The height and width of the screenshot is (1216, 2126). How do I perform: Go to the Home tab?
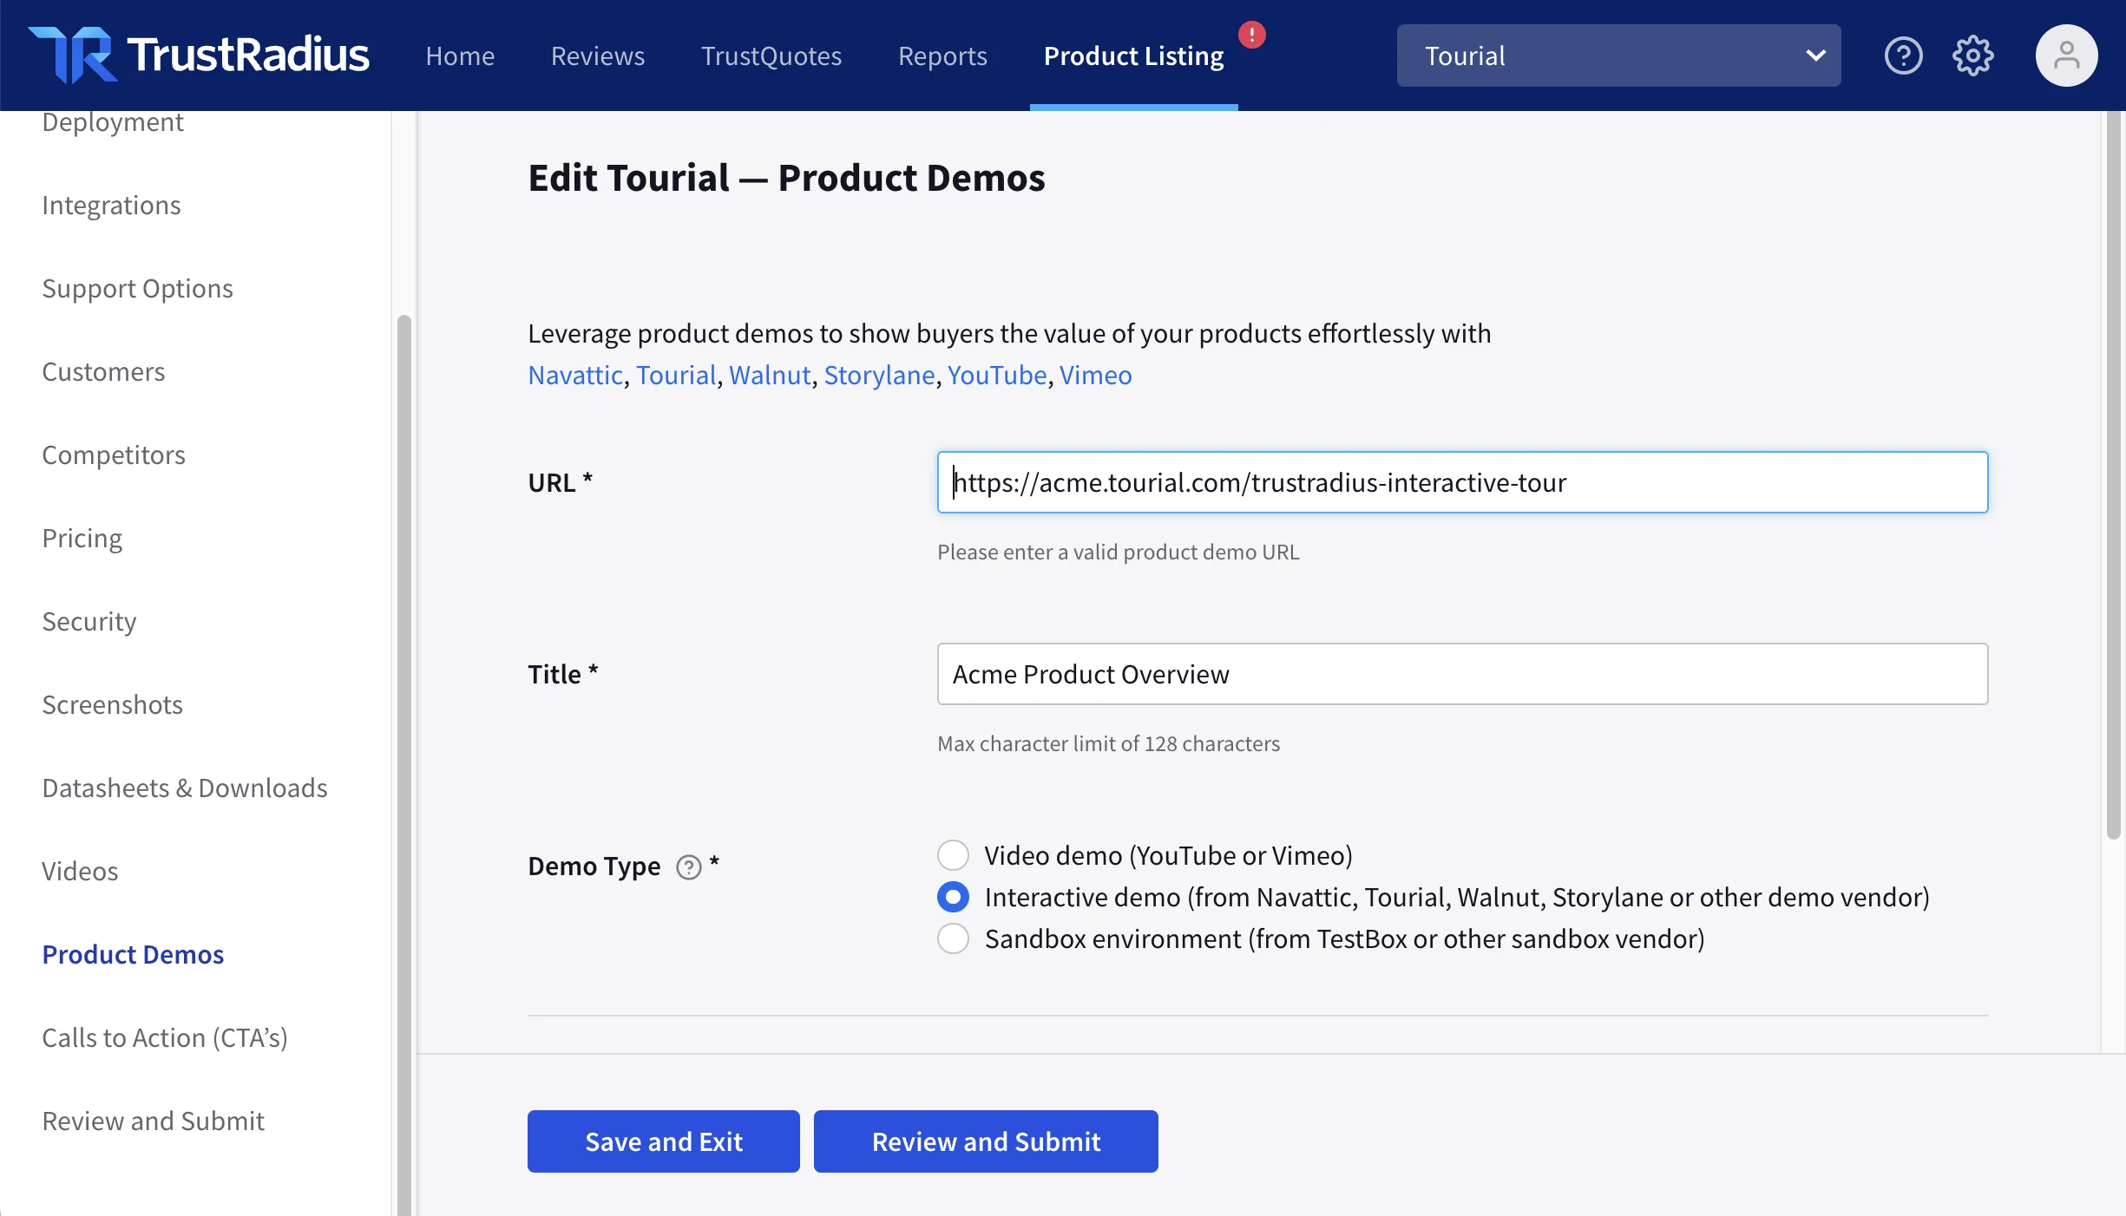(x=460, y=56)
